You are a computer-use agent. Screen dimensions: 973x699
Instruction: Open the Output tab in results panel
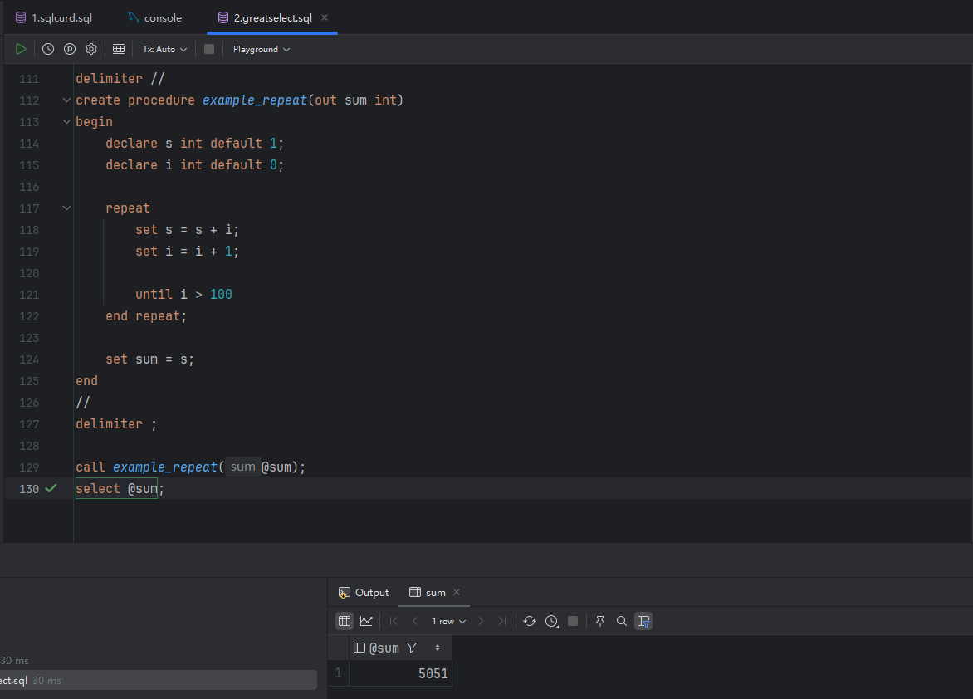(364, 593)
